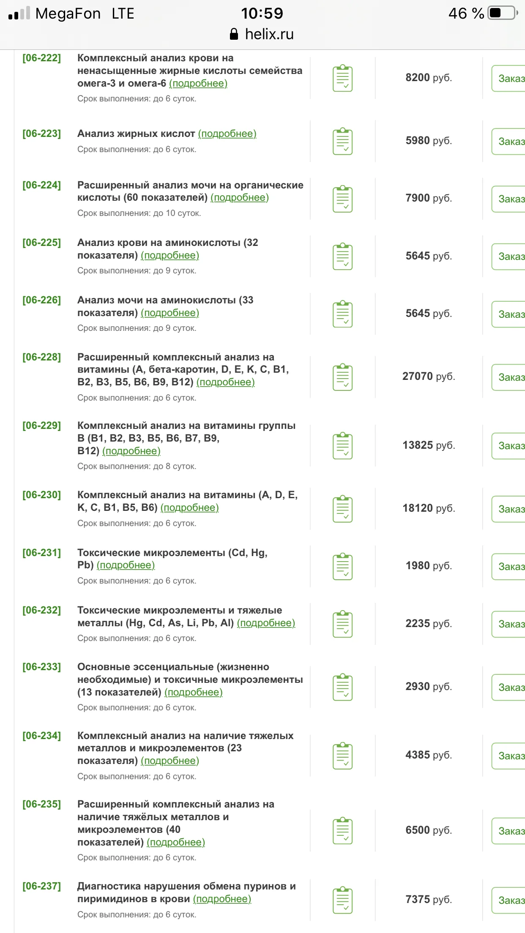Open clipboard icon for purine metabolism diagnostics
Image resolution: width=525 pixels, height=933 pixels.
pos(342,900)
